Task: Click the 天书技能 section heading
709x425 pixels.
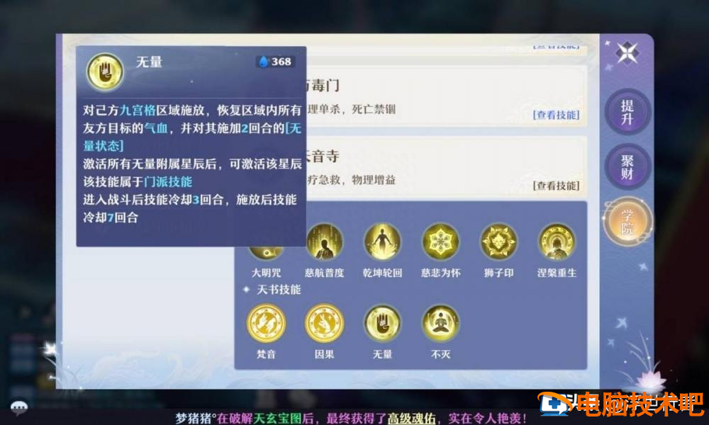Action: click(x=279, y=290)
